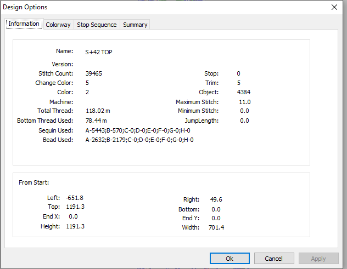
Task: Confirm with the Ok button
Action: coord(230,259)
